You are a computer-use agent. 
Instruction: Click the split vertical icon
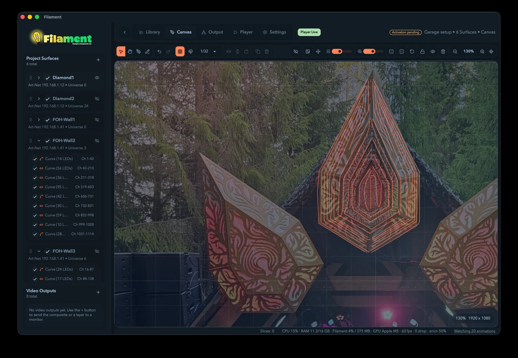(391, 51)
